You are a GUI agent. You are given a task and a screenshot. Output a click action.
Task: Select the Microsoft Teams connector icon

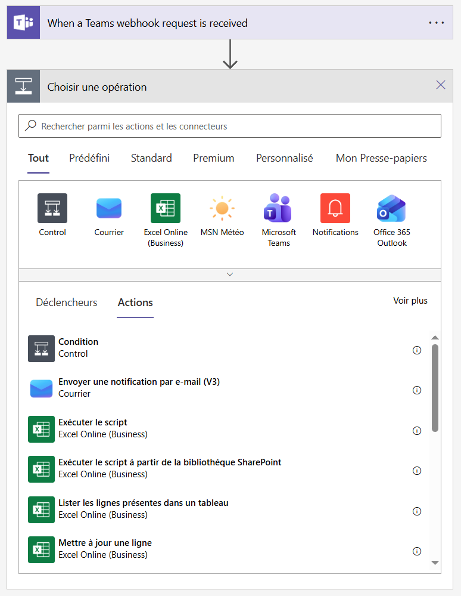pyautogui.click(x=279, y=208)
